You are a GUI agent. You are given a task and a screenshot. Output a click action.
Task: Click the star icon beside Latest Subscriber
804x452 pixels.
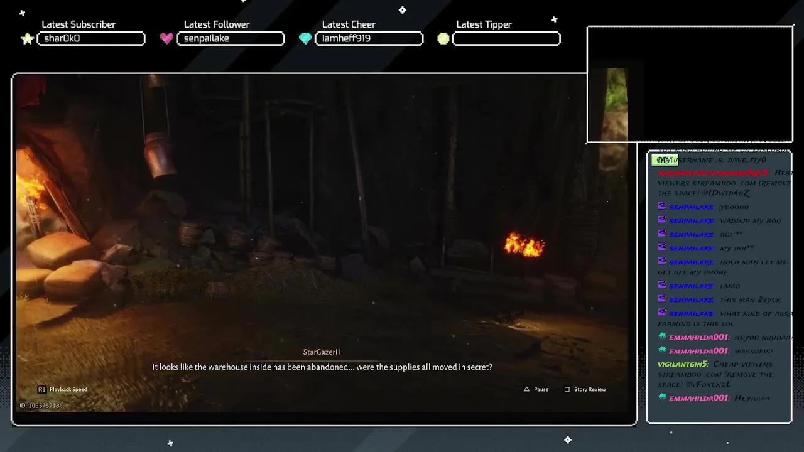[27, 39]
